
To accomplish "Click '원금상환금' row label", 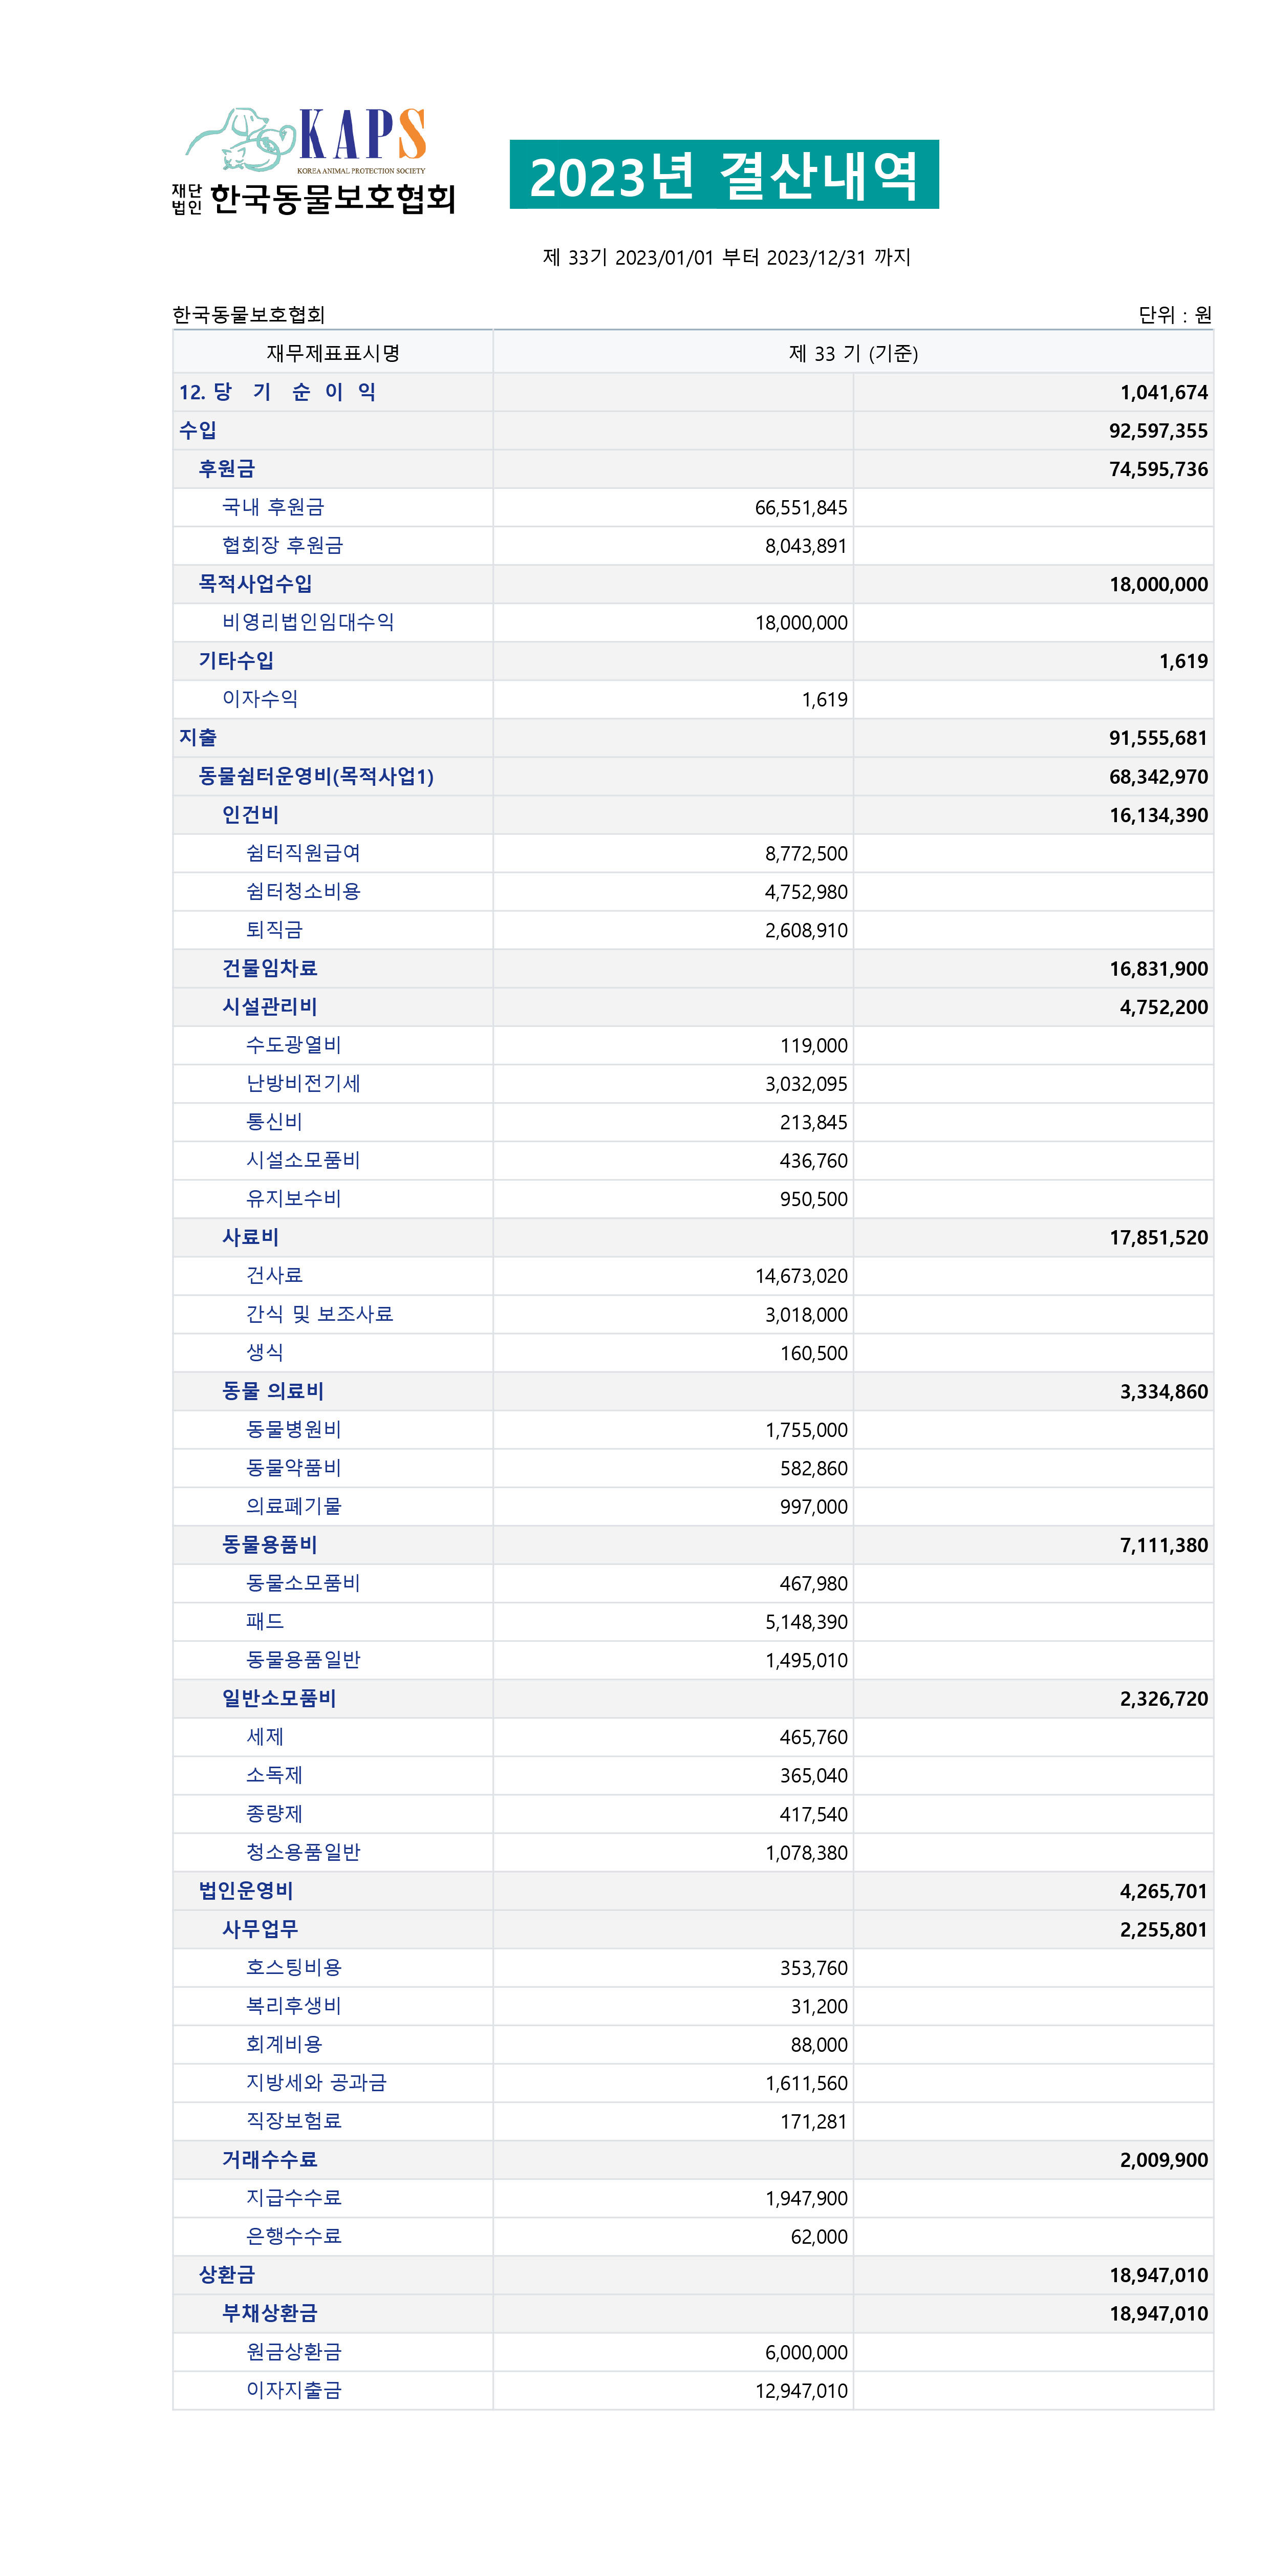I will coord(293,2351).
